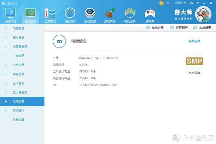This screenshot has width=216, height=144.
Task: Click the camera icon for screenshot
Action: point(172,28)
